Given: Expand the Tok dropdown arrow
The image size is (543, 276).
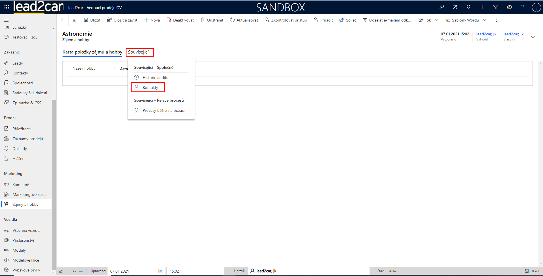Looking at the screenshot, I should coord(437,20).
